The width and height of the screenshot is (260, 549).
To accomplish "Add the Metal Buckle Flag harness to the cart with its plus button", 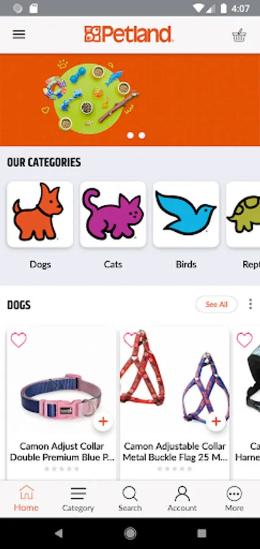I will coord(216,422).
